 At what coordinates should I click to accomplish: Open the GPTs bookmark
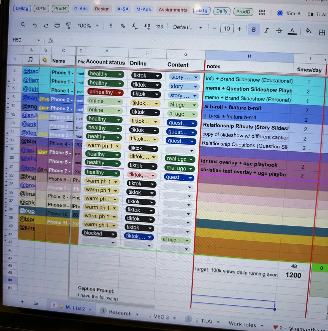pos(41,9)
